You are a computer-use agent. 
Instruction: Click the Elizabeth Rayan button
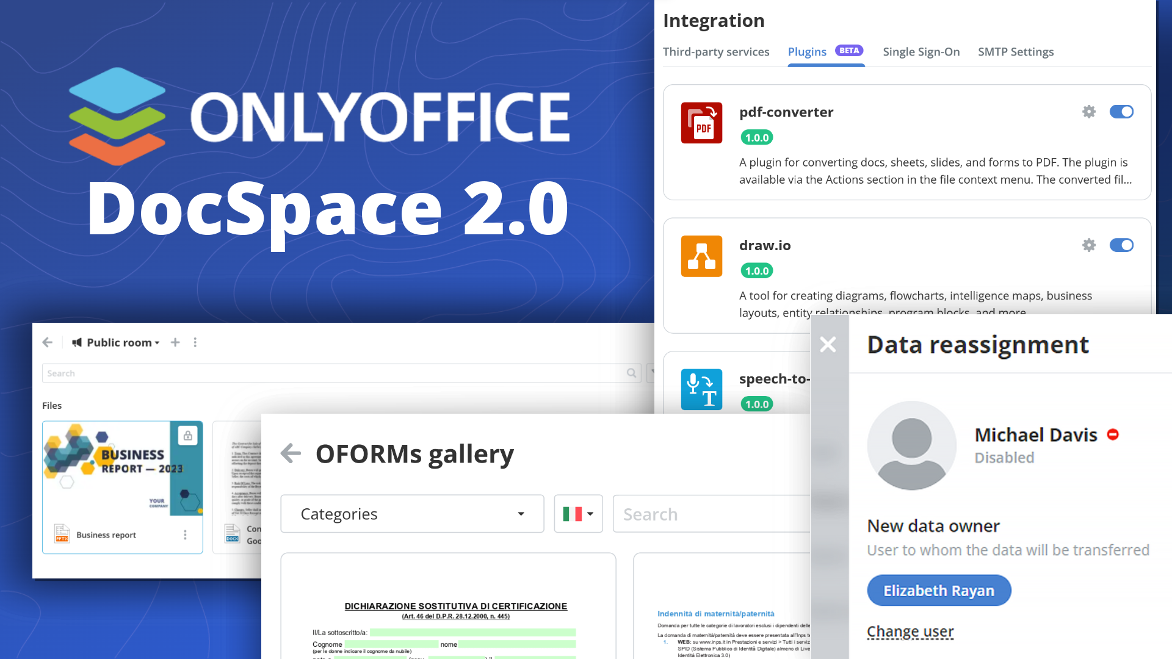[x=939, y=591]
